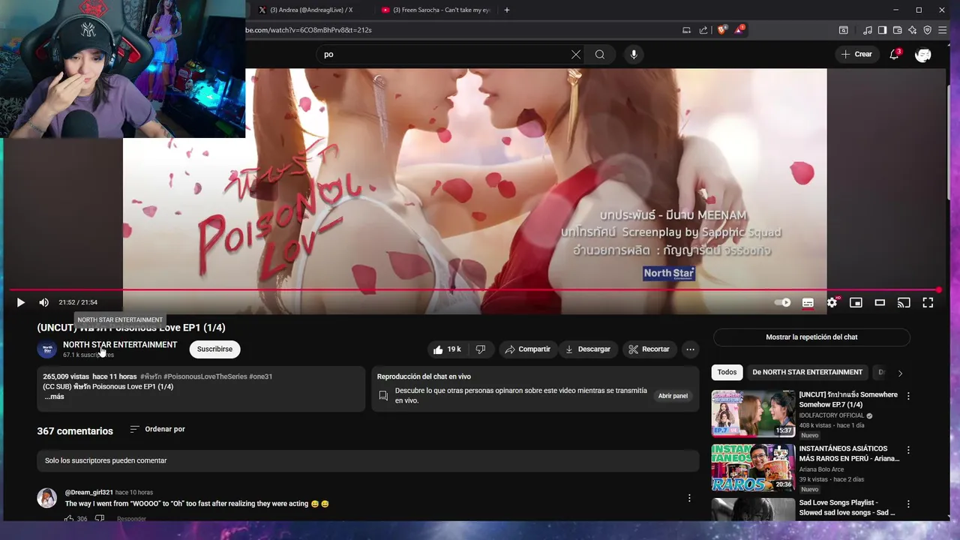Reply to comment with Responder
Viewport: 960px width, 540px height.
[x=131, y=518]
